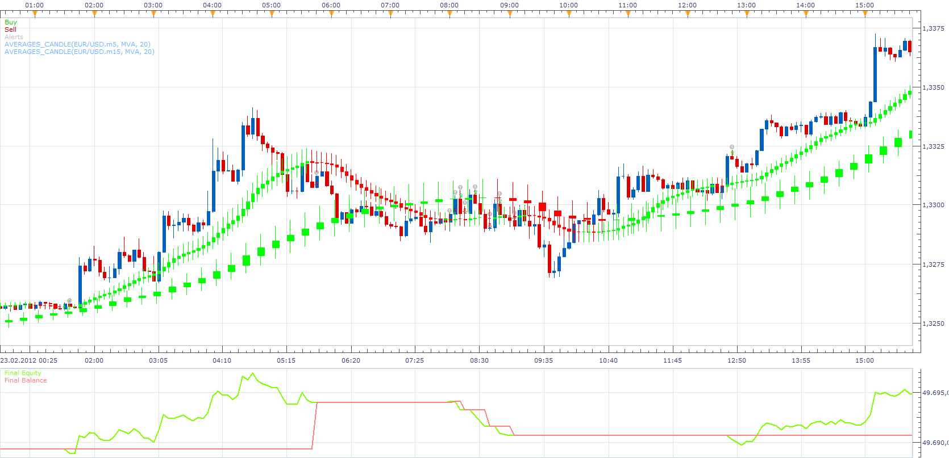
Task: Click the 13:55 bottom time label
Action: point(801,360)
